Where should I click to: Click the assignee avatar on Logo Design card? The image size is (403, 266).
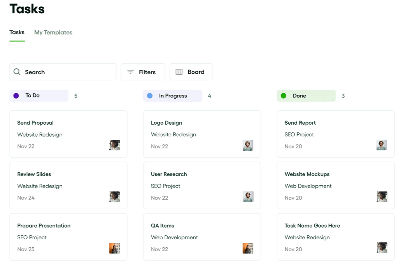point(248,145)
